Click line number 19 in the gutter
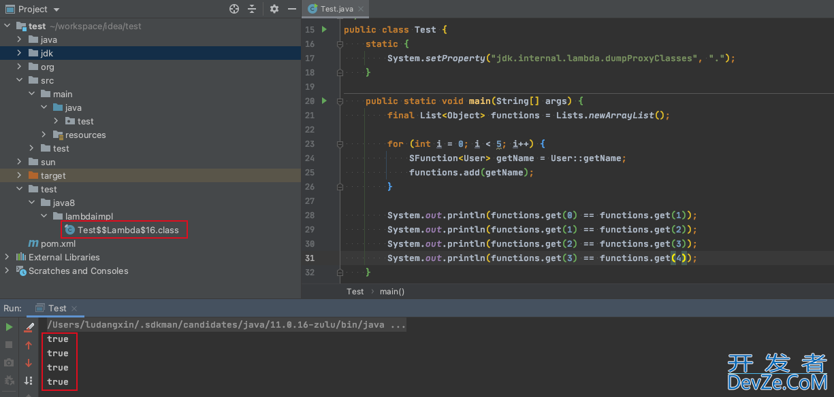This screenshot has height=397, width=834. 310,86
